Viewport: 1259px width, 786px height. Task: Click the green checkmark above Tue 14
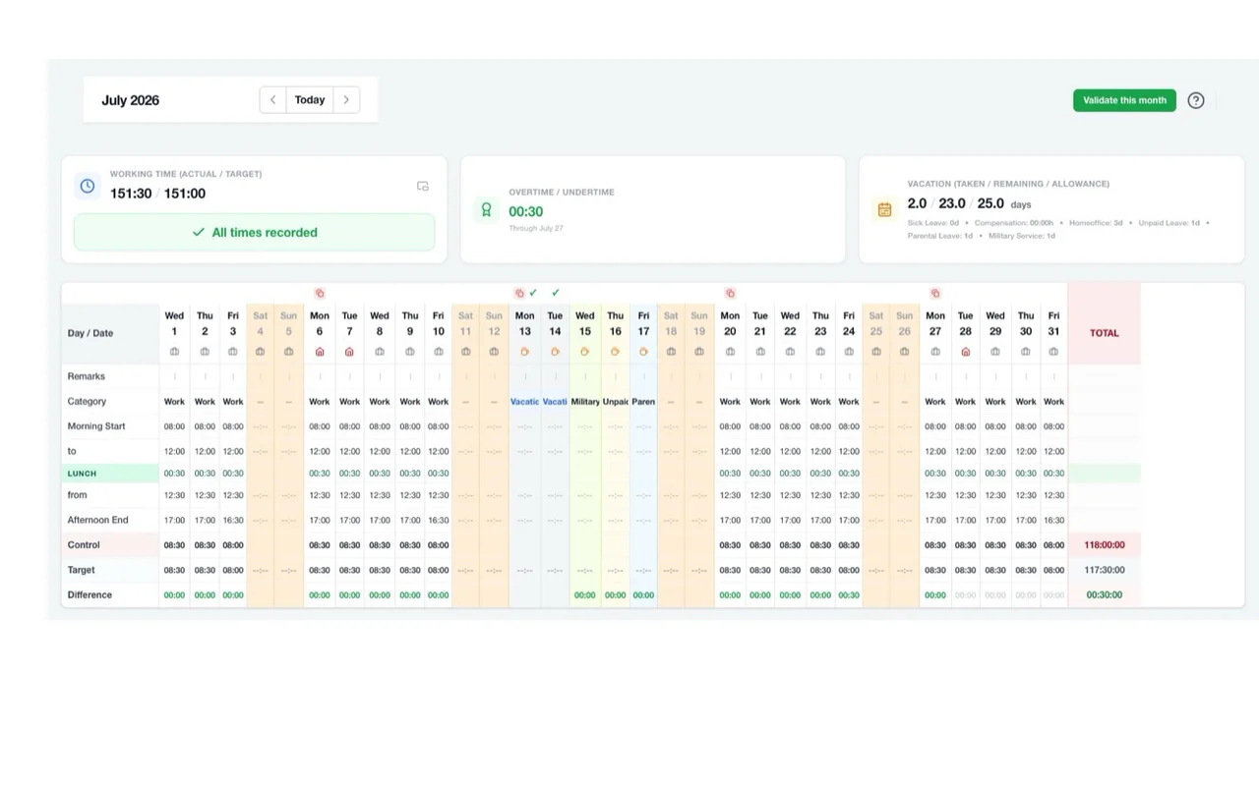pos(556,293)
